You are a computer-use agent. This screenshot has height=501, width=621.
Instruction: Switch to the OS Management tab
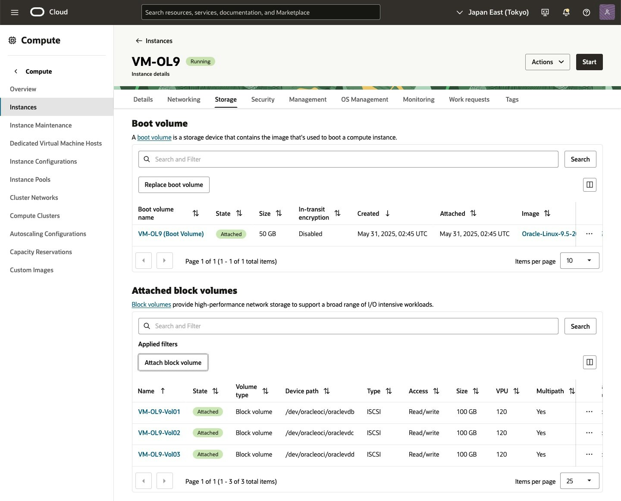[365, 100]
